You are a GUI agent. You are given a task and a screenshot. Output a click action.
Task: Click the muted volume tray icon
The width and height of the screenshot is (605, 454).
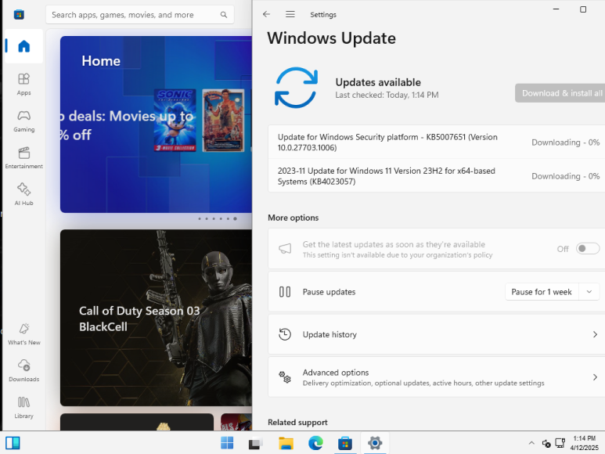click(546, 443)
